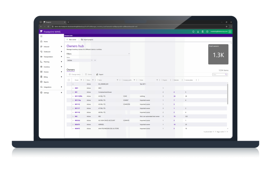Viewport: 271px width, 175px height.
Task: Click the Notes column filter icon
Action: click(157, 80)
